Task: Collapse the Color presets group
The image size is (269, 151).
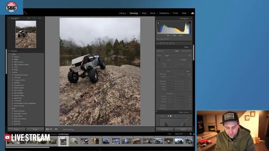Action: click(10, 54)
